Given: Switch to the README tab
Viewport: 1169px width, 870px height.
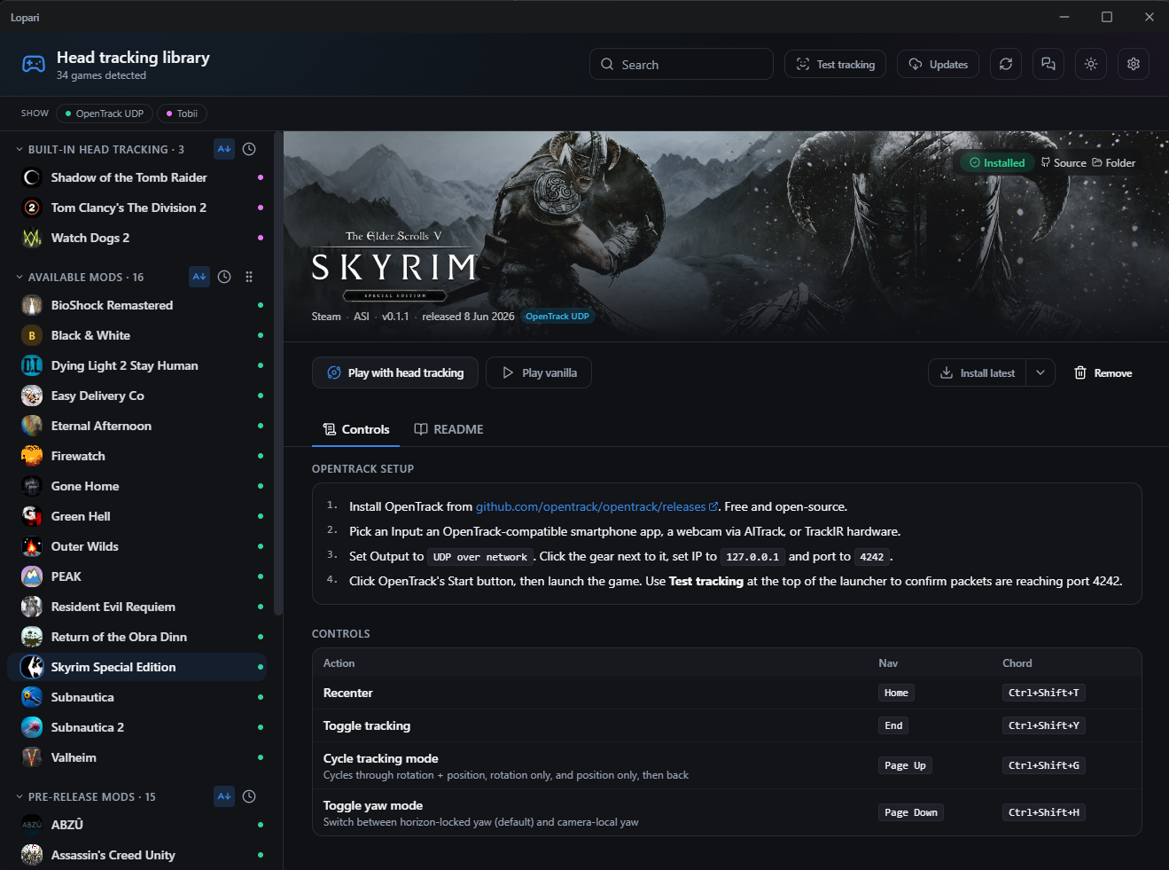Looking at the screenshot, I should pyautogui.click(x=448, y=429).
